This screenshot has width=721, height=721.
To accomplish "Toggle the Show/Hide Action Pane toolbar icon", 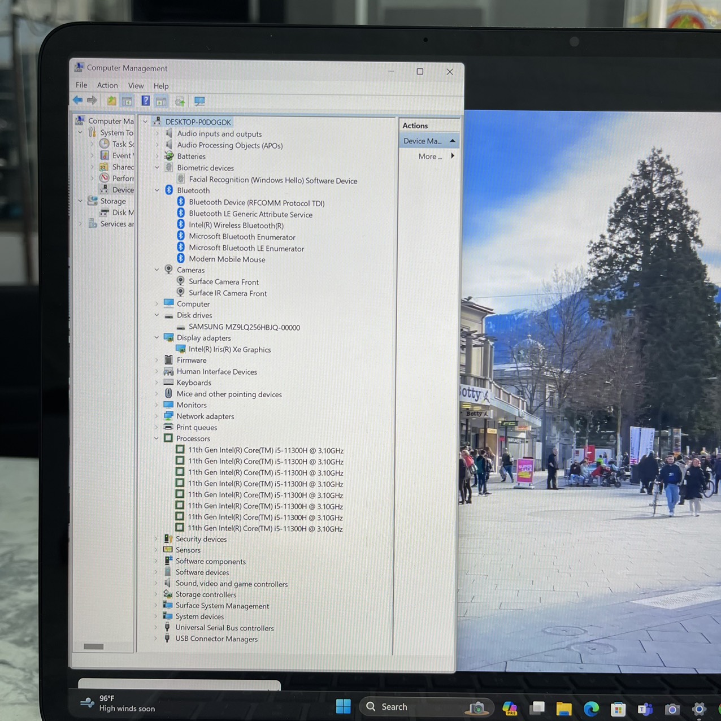I will coord(162,102).
